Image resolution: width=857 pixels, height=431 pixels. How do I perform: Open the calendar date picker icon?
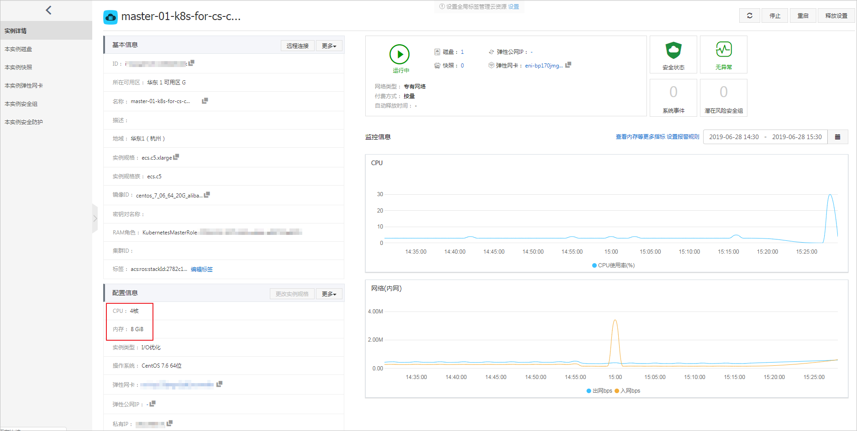click(x=838, y=137)
